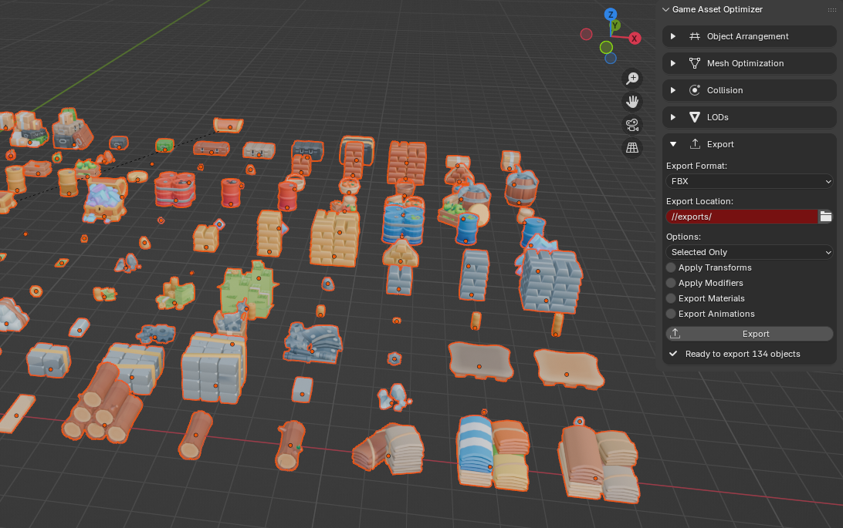Open the folder browser for export location

pos(826,217)
